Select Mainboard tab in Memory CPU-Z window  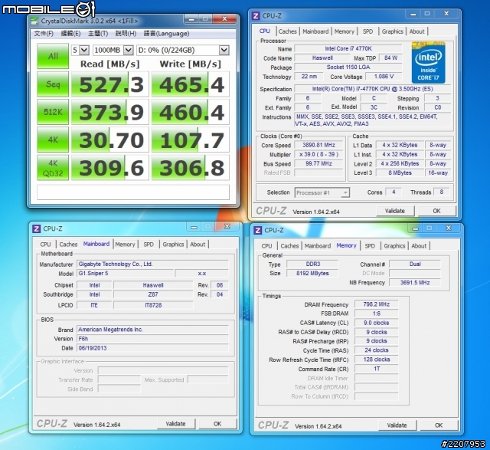pos(318,246)
